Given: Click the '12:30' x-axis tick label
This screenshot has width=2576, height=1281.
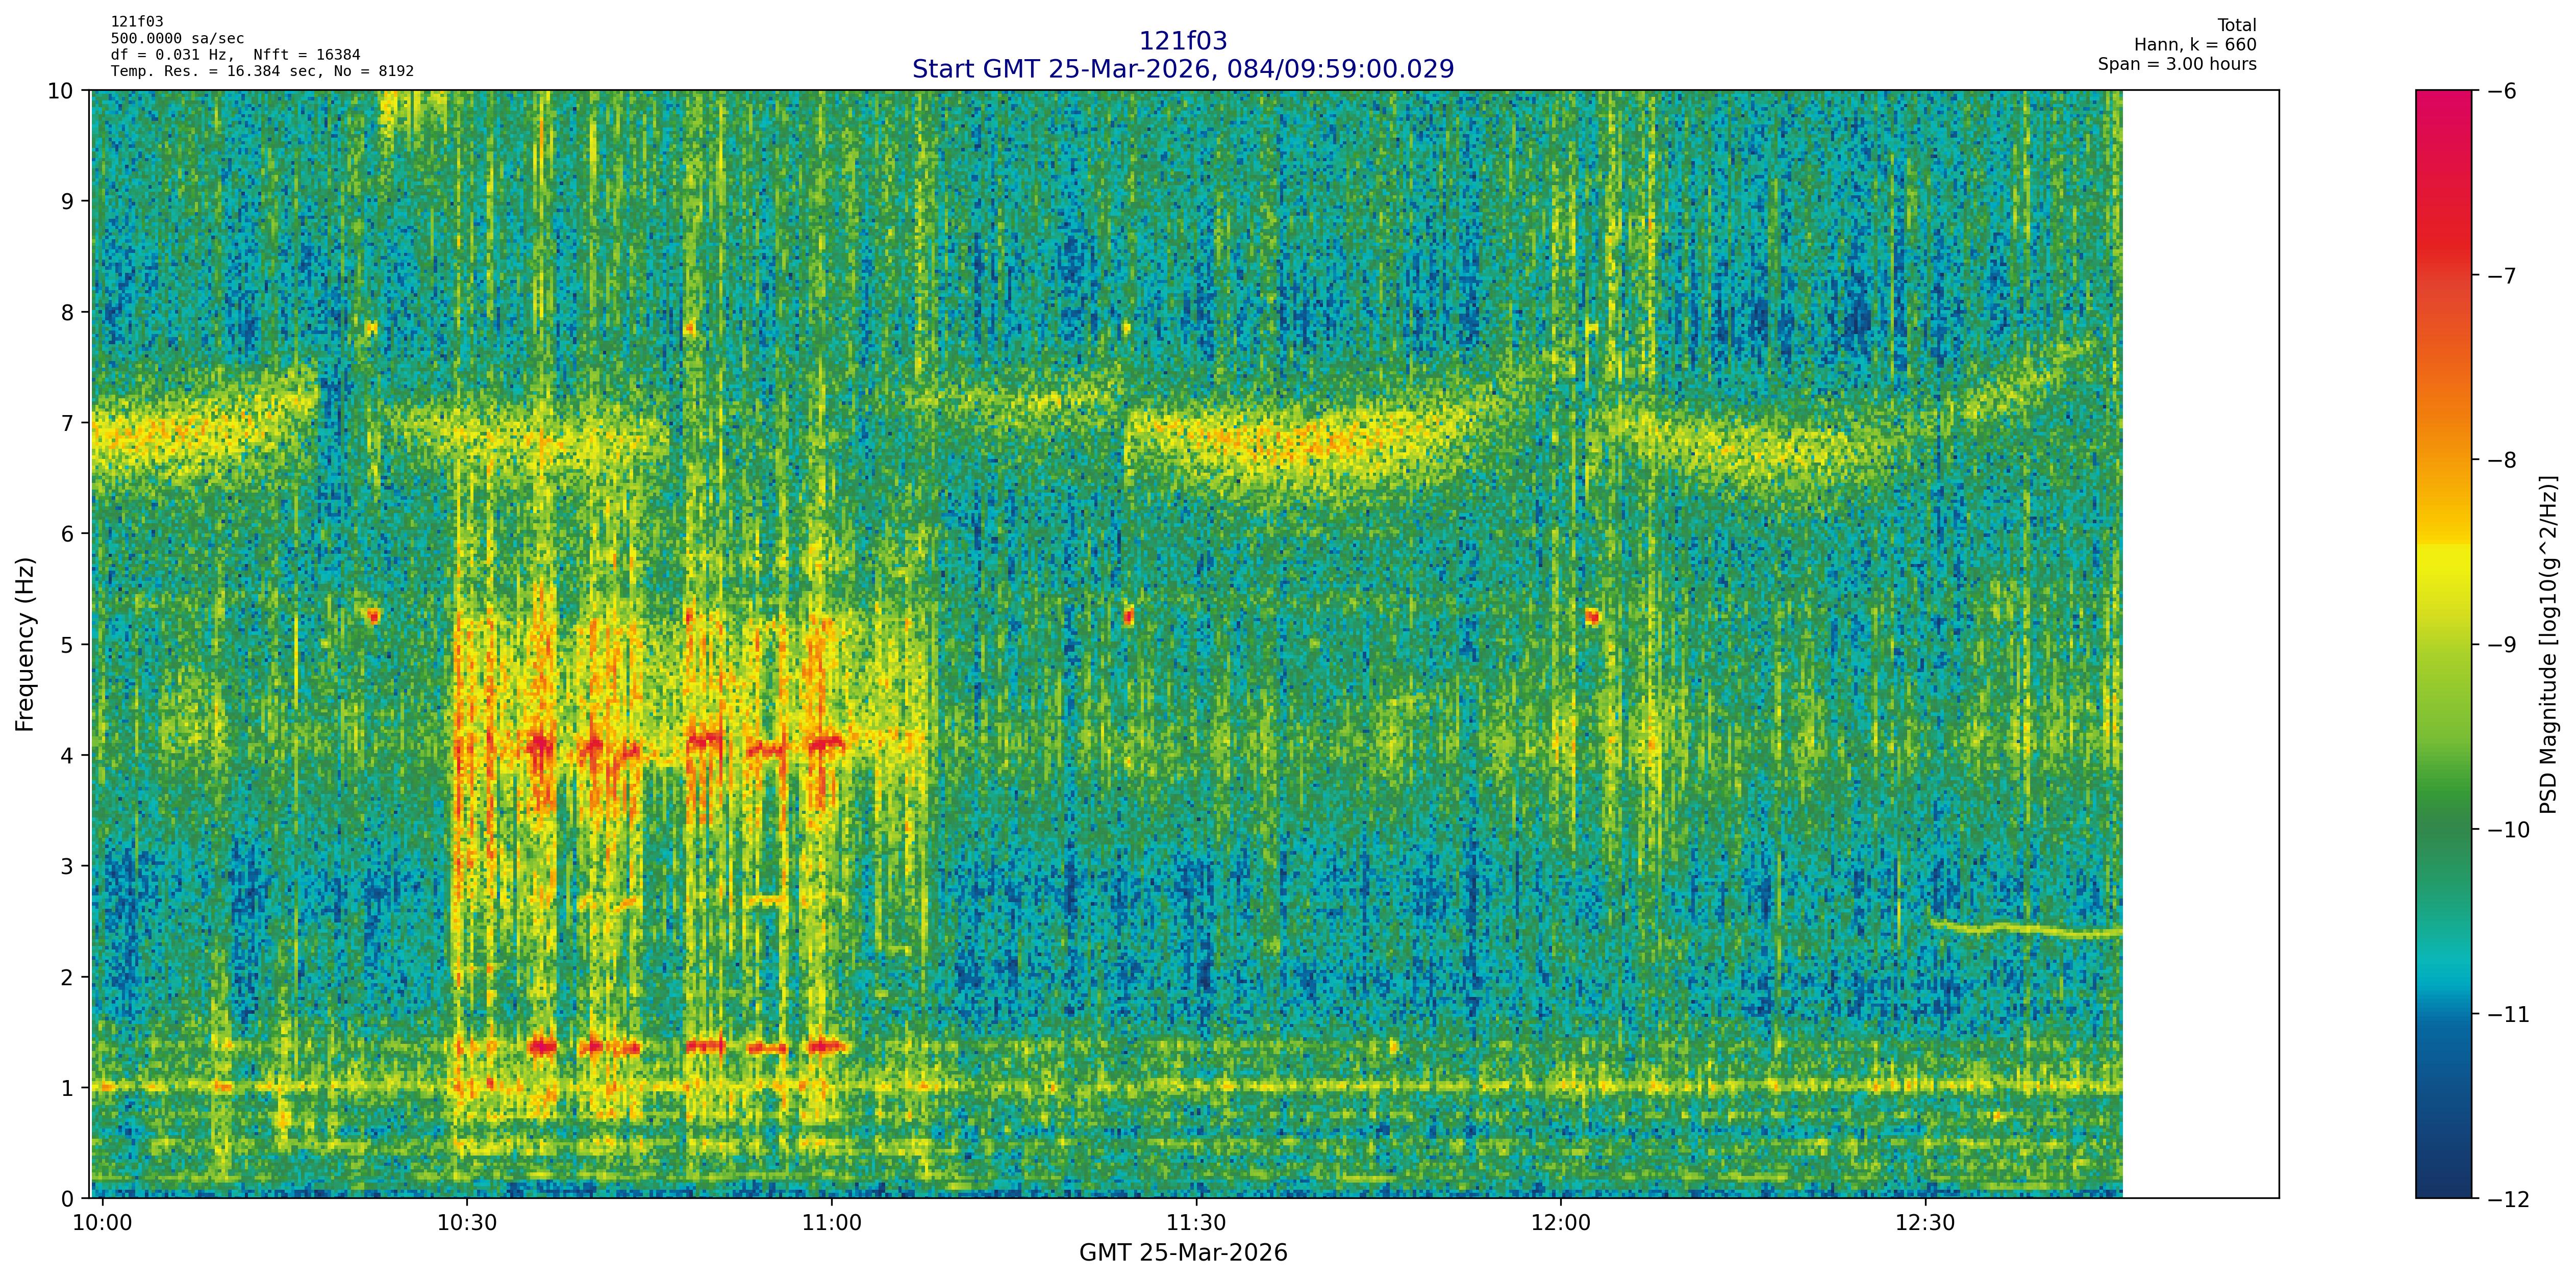Looking at the screenshot, I should [x=1925, y=1224].
